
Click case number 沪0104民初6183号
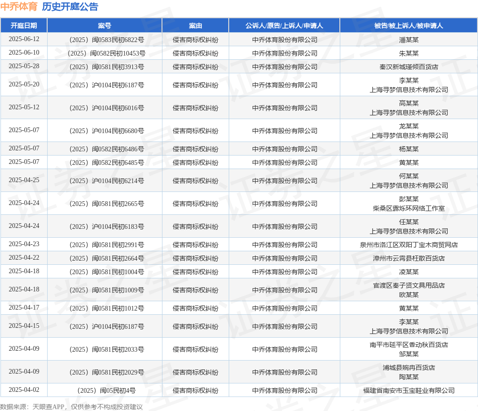pos(107,227)
